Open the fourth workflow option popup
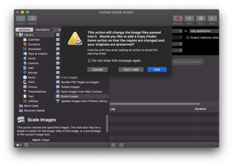 177,50
